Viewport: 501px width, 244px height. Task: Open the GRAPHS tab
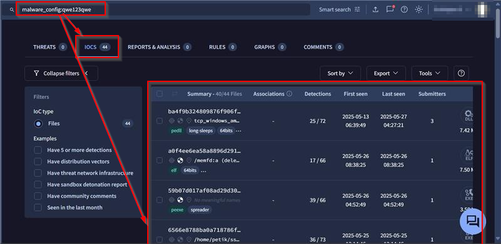pos(270,47)
